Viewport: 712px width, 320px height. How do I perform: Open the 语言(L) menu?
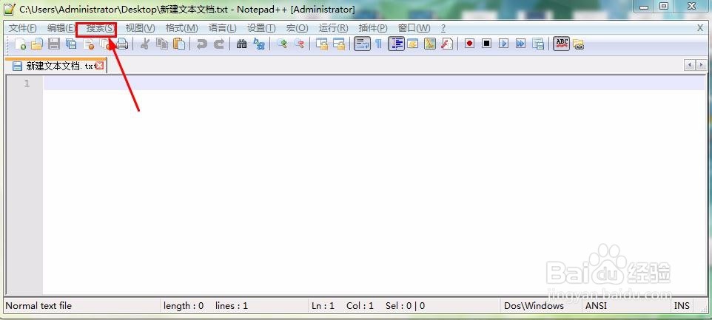coord(223,28)
